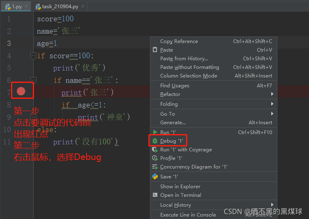Click line number 1 in gutter

pos(9,19)
